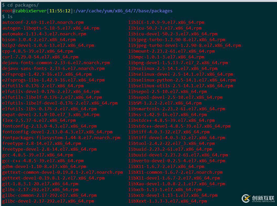Select expat-devel-2.1.0-10.el7_3.x86_64.rpm
The height and width of the screenshot is (206, 277).
point(51,115)
